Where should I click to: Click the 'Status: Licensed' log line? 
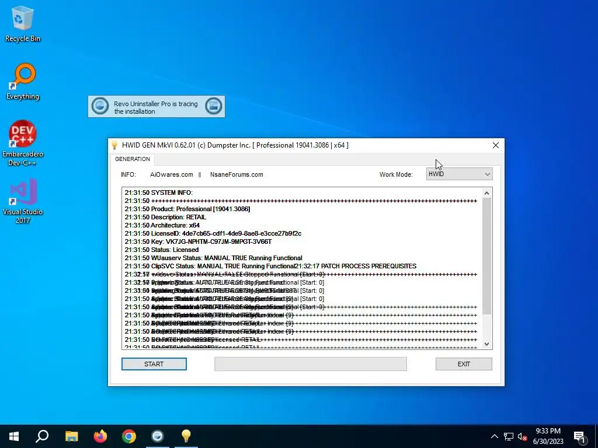[162, 250]
